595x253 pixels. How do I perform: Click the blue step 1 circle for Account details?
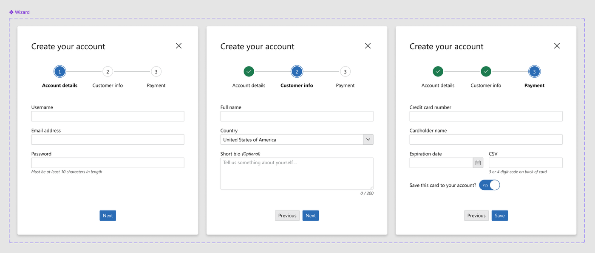pos(59,72)
